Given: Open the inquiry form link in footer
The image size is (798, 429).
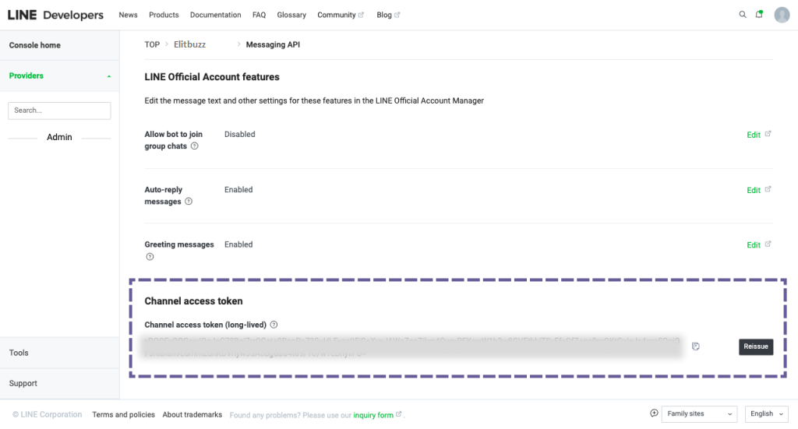Looking at the screenshot, I should pos(373,415).
